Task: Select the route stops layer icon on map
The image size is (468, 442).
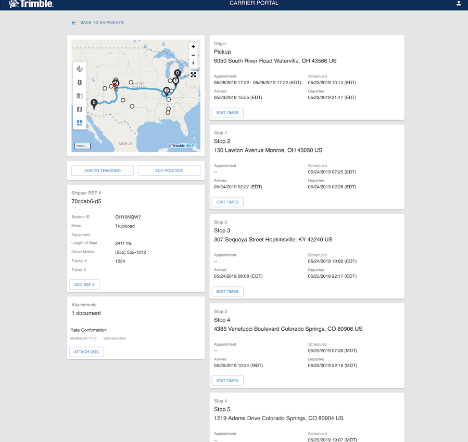Action: 79,123
